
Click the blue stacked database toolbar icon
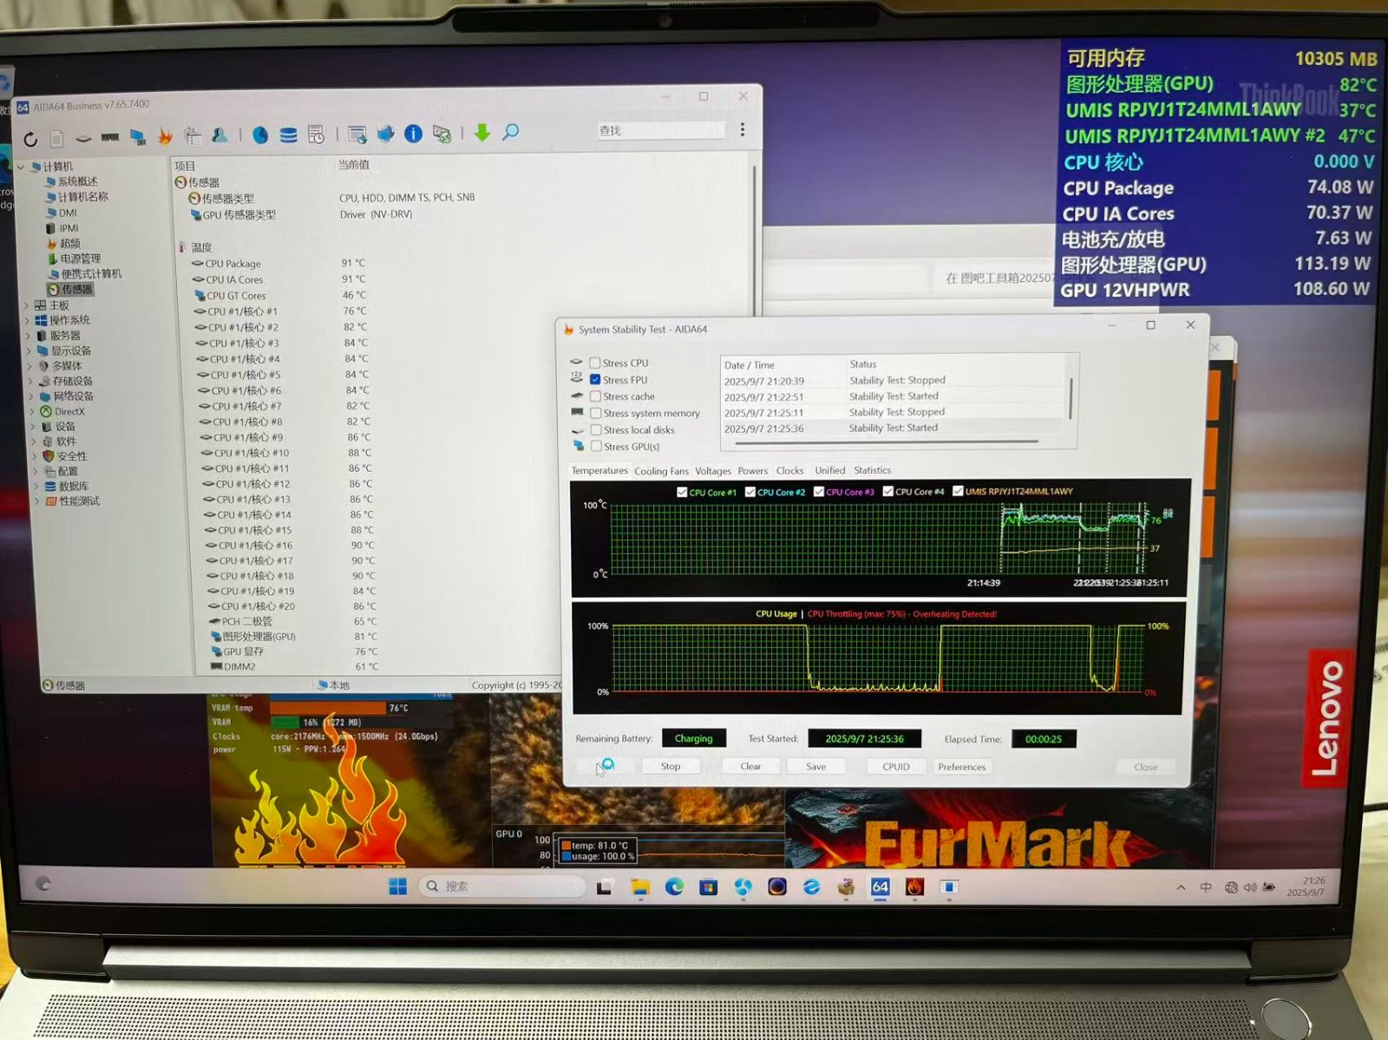point(288,135)
